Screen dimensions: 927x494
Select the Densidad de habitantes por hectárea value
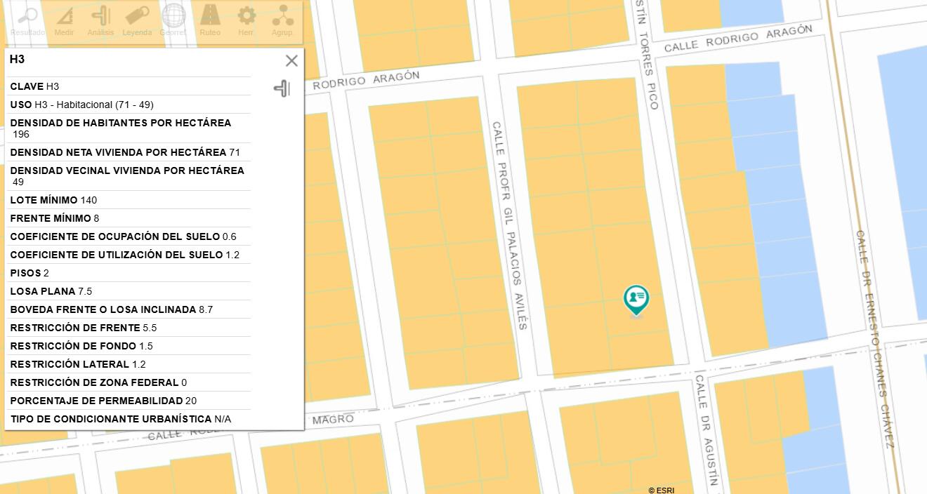click(x=21, y=134)
